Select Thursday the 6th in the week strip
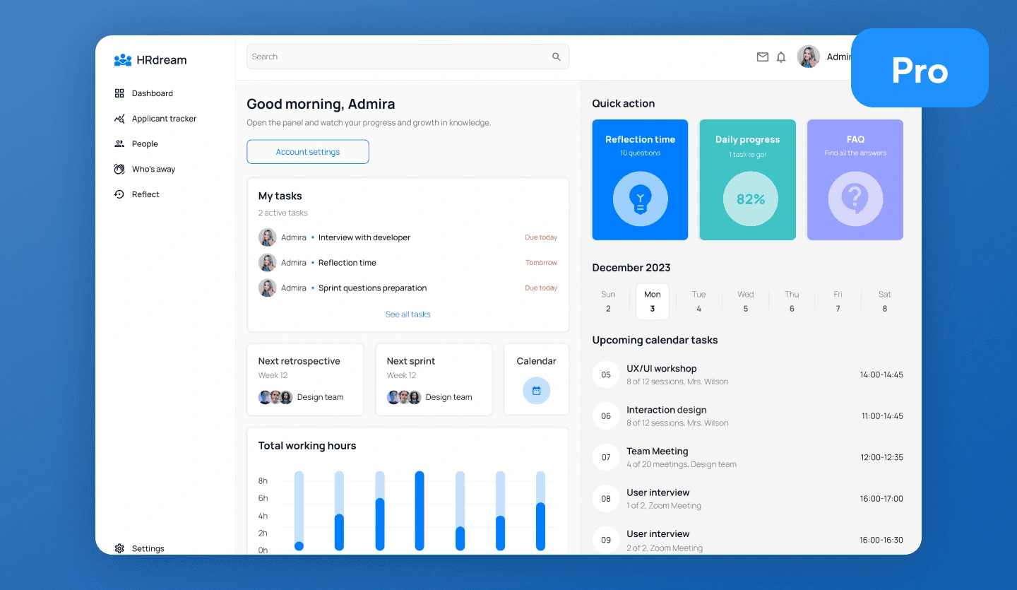1017x590 pixels. pyautogui.click(x=792, y=300)
